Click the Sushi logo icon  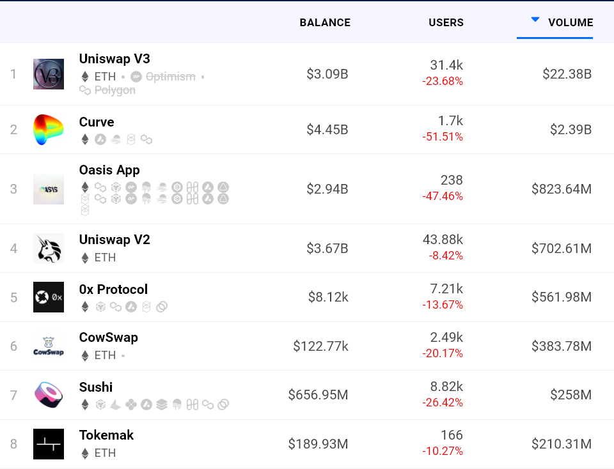49,395
